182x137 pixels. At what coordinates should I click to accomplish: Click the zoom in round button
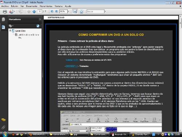point(56,11)
